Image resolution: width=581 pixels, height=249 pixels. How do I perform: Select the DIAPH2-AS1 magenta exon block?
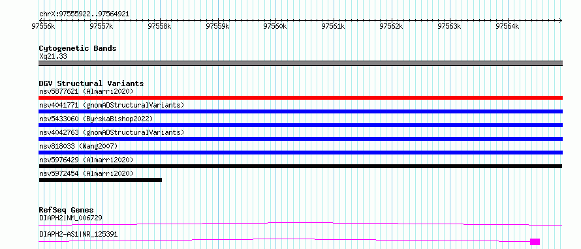pos(535,242)
